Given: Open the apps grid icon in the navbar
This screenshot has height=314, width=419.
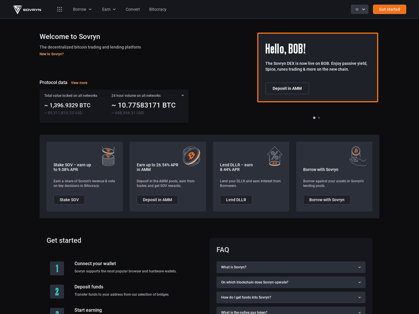Looking at the screenshot, I should pyautogui.click(x=60, y=9).
